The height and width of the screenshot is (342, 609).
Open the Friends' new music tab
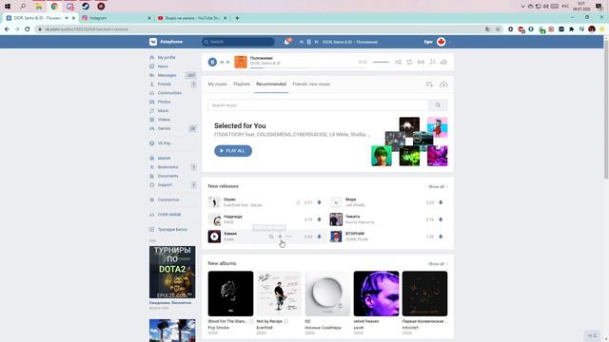pyautogui.click(x=311, y=85)
